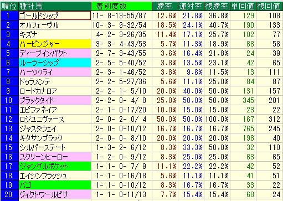This screenshot has height=201, width=283.
Task: Select the ロードカナロア row
Action: point(141,91)
